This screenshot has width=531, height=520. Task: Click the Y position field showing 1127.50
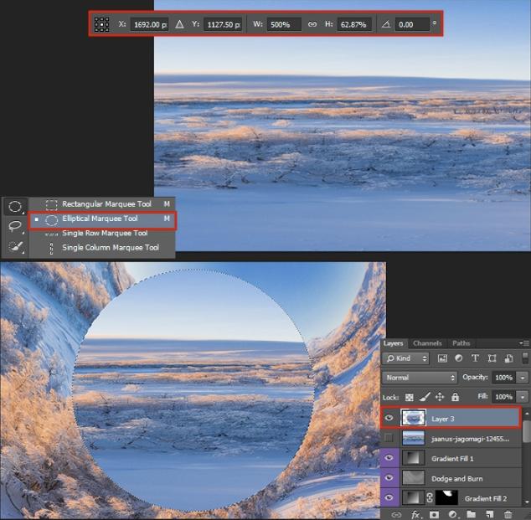click(x=223, y=24)
